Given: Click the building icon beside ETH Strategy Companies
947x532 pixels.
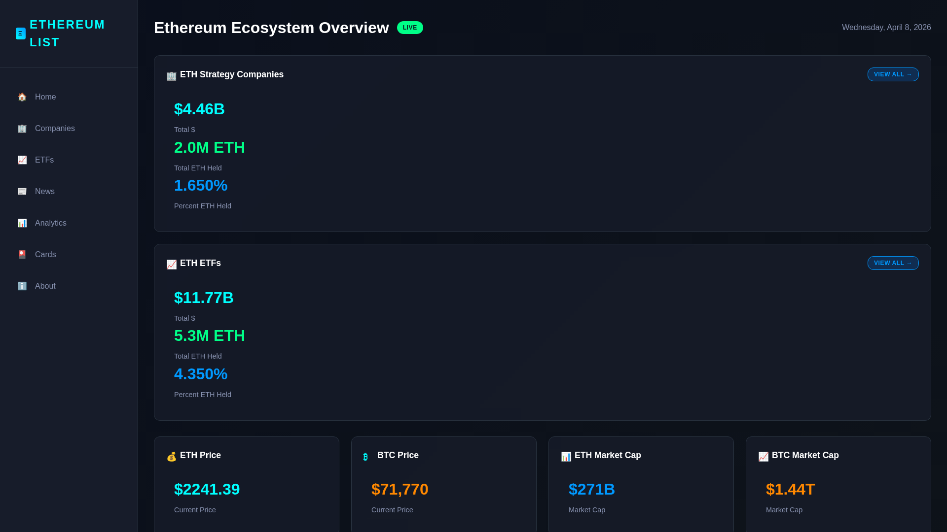Looking at the screenshot, I should (171, 76).
